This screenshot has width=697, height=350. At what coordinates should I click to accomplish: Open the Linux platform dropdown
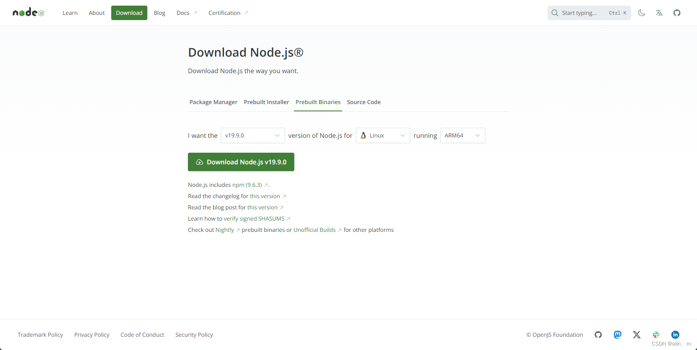[x=383, y=135]
